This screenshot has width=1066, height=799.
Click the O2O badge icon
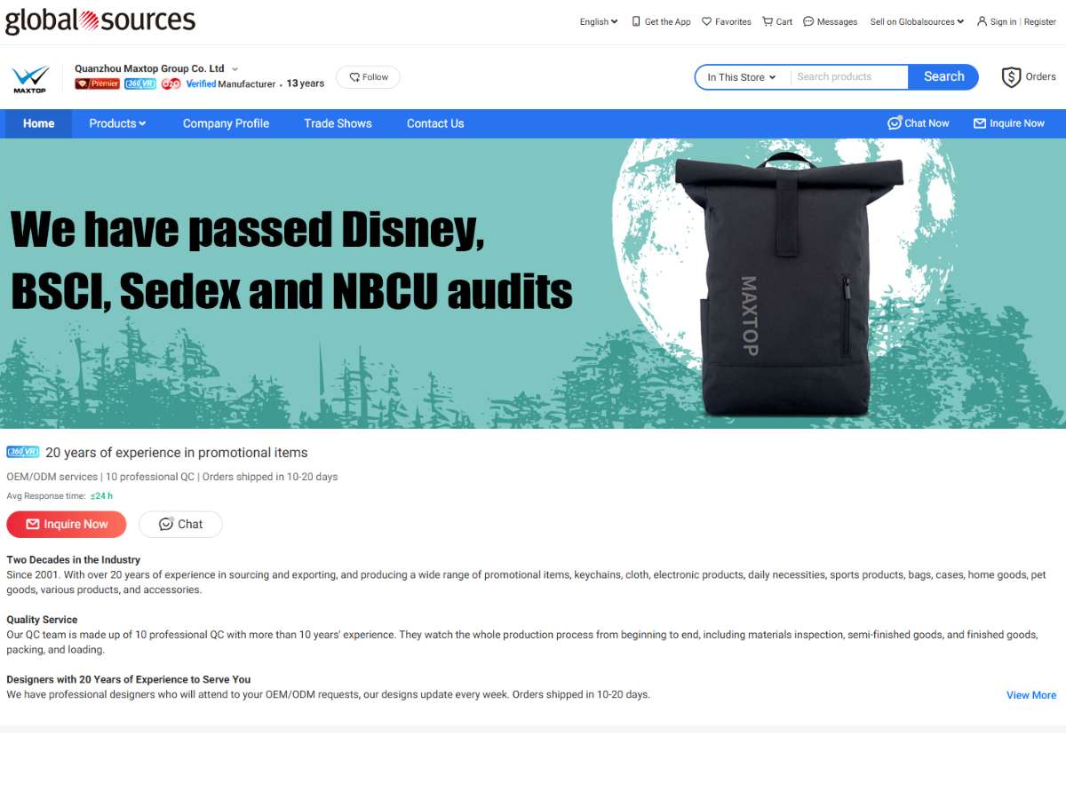coord(171,83)
